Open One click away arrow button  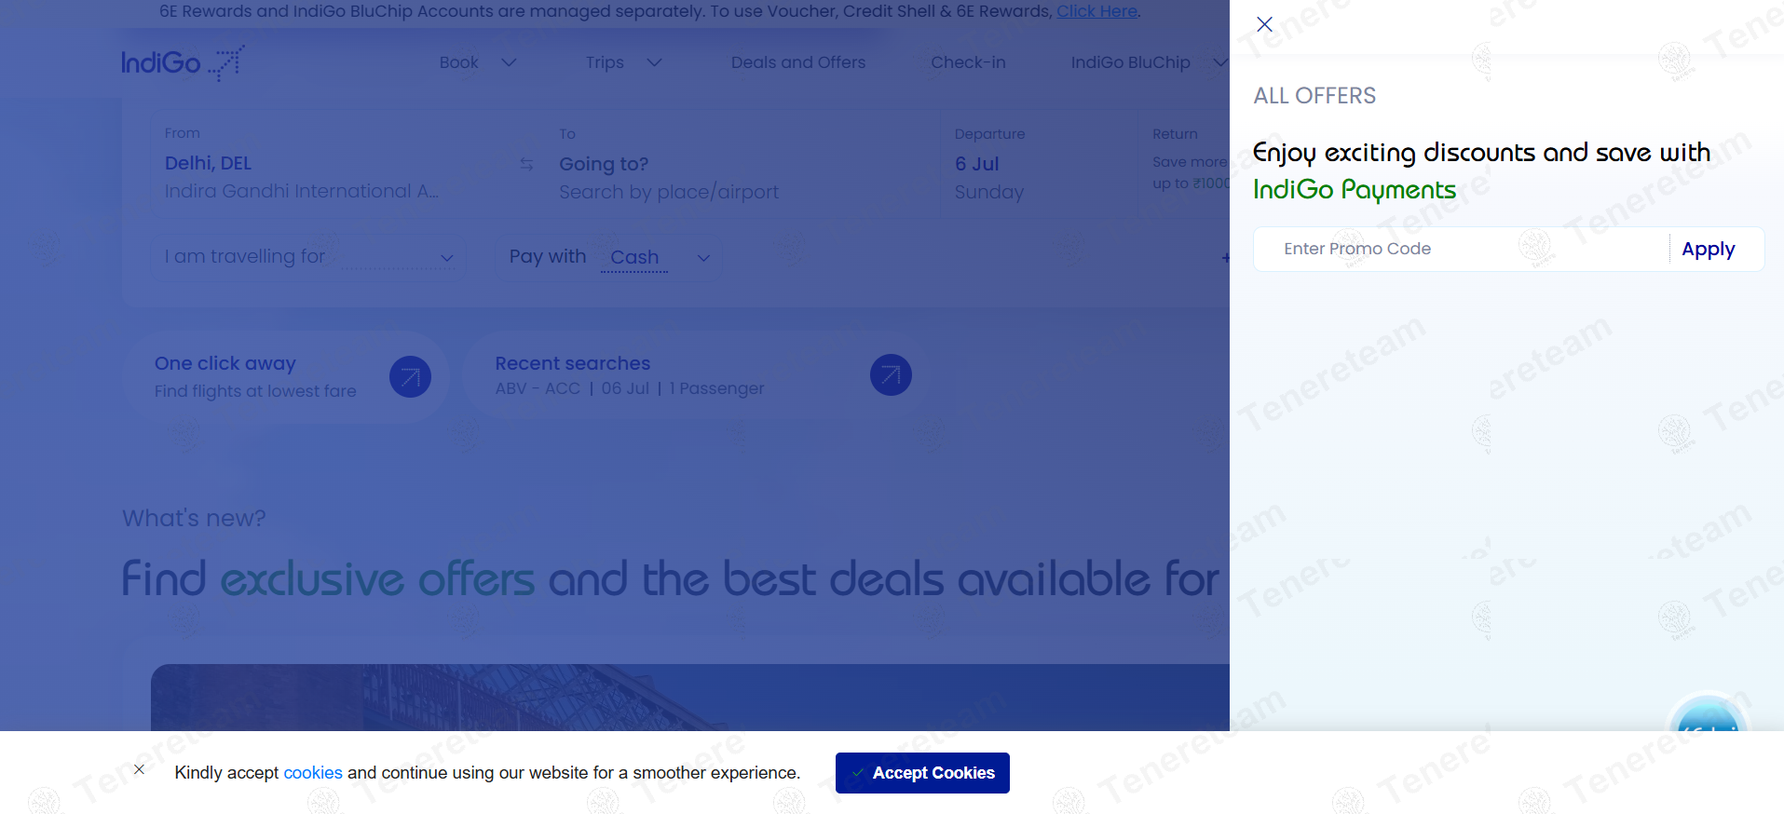tap(410, 377)
